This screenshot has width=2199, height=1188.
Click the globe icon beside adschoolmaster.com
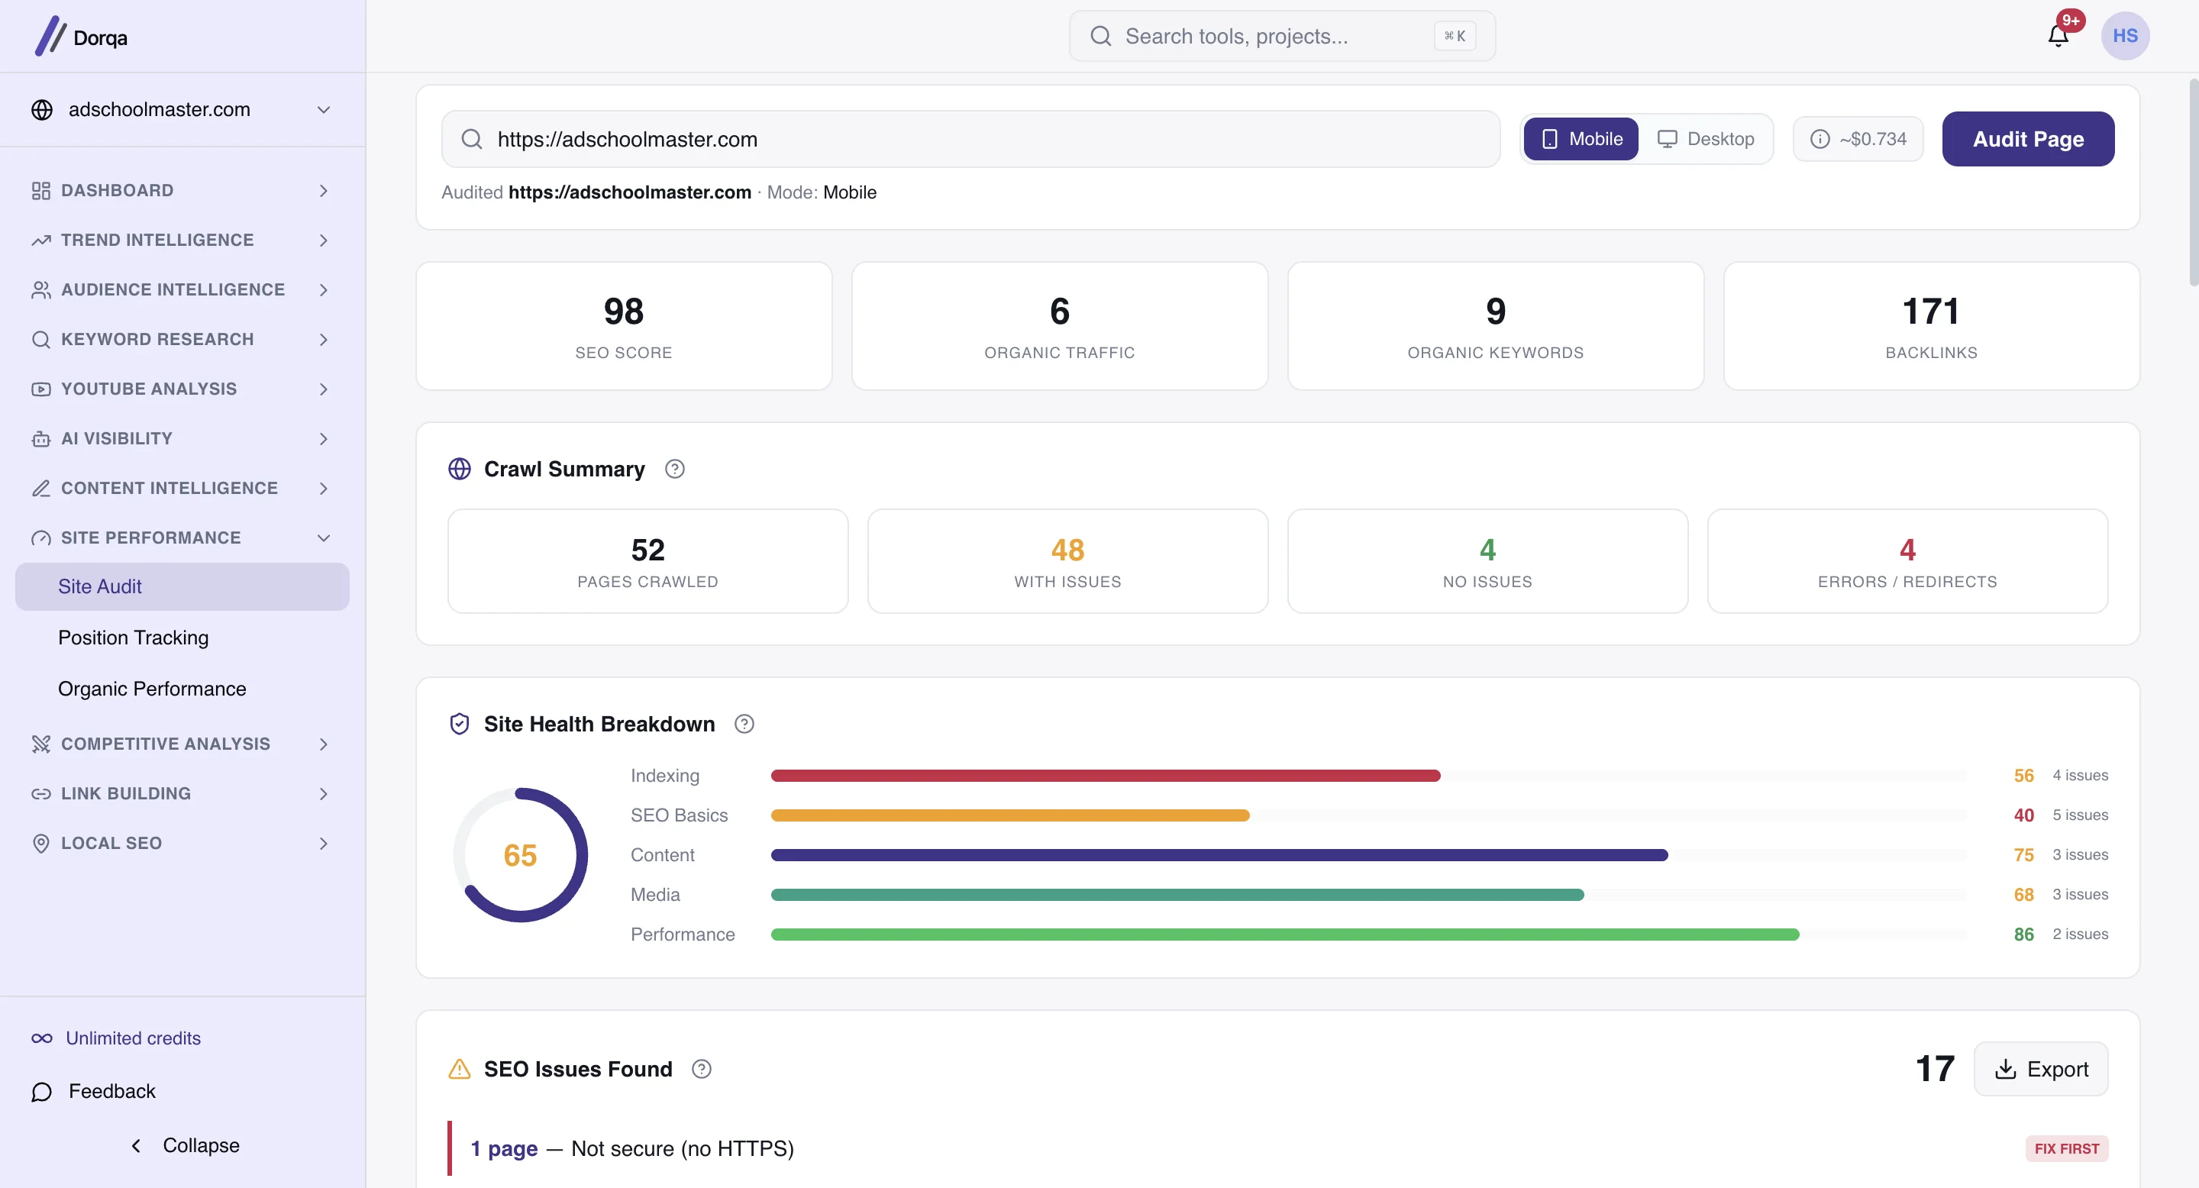click(42, 110)
